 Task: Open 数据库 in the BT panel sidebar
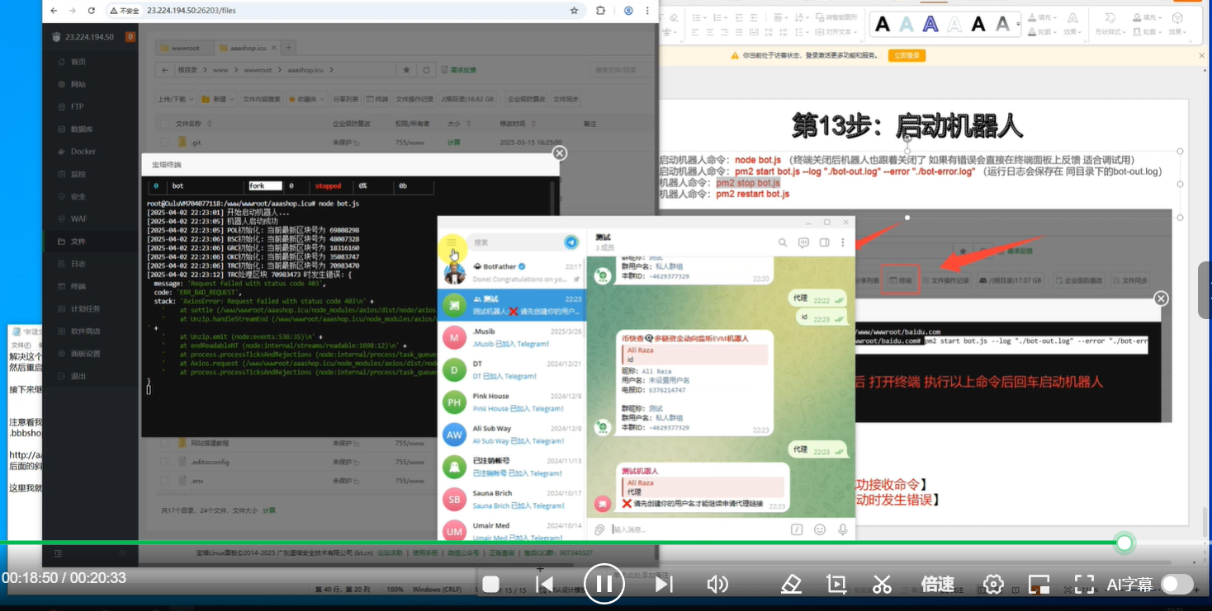pyautogui.click(x=82, y=129)
